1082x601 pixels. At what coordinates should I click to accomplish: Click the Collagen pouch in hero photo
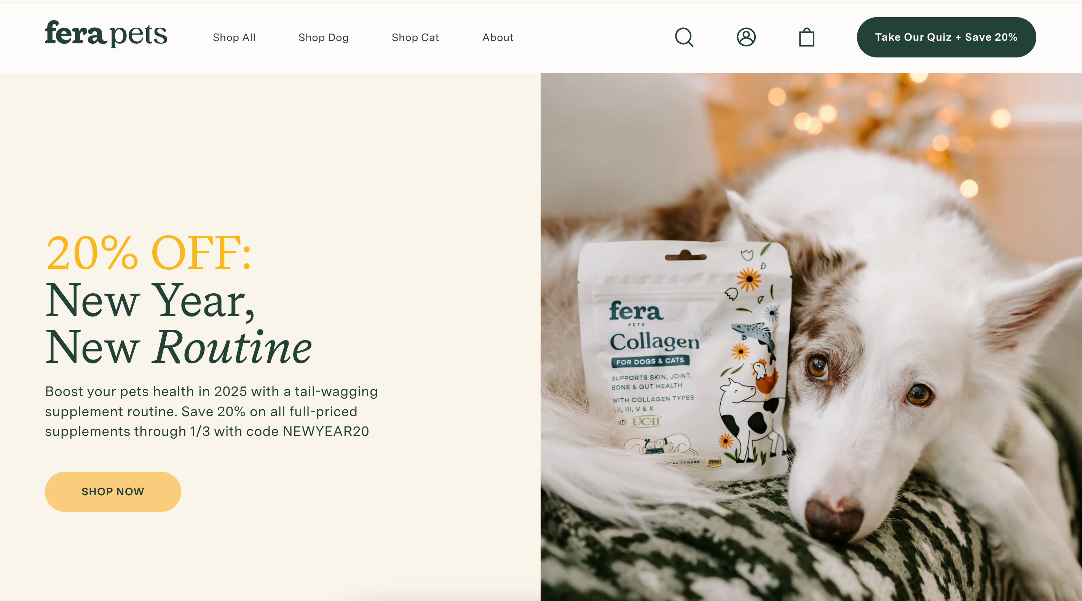pos(683,359)
